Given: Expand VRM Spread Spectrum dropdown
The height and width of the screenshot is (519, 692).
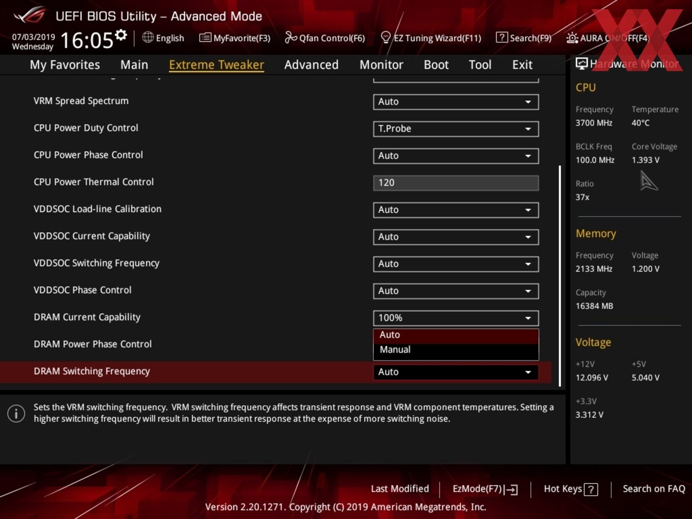Looking at the screenshot, I should 456,102.
